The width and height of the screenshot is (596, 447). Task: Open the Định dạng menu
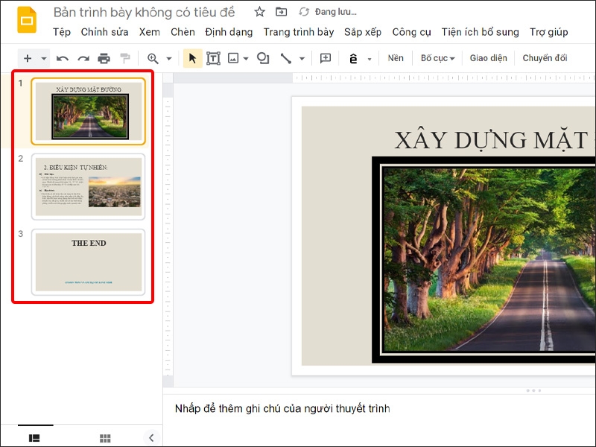tap(229, 32)
